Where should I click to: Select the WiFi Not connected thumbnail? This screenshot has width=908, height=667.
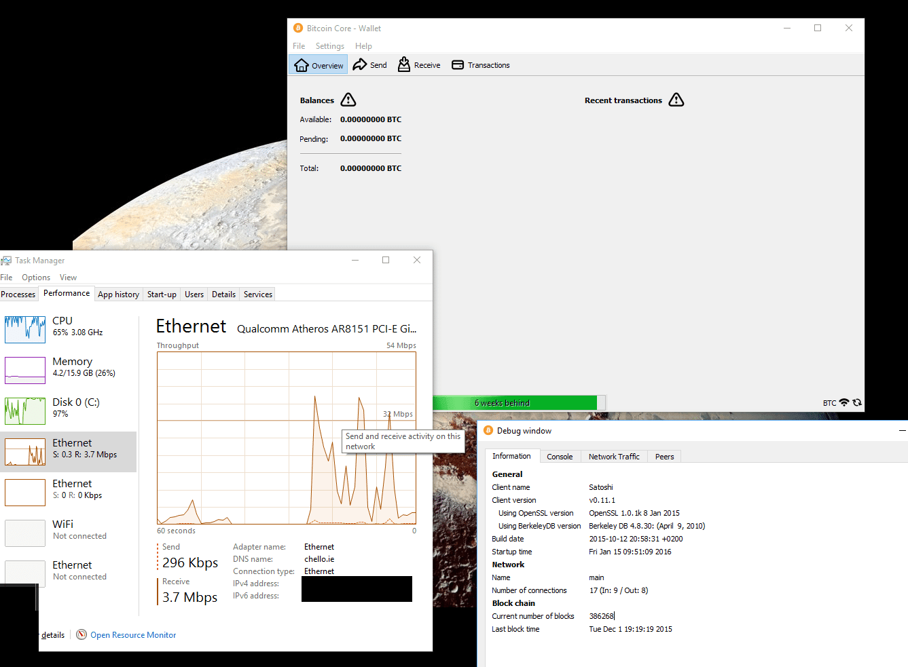(25, 533)
